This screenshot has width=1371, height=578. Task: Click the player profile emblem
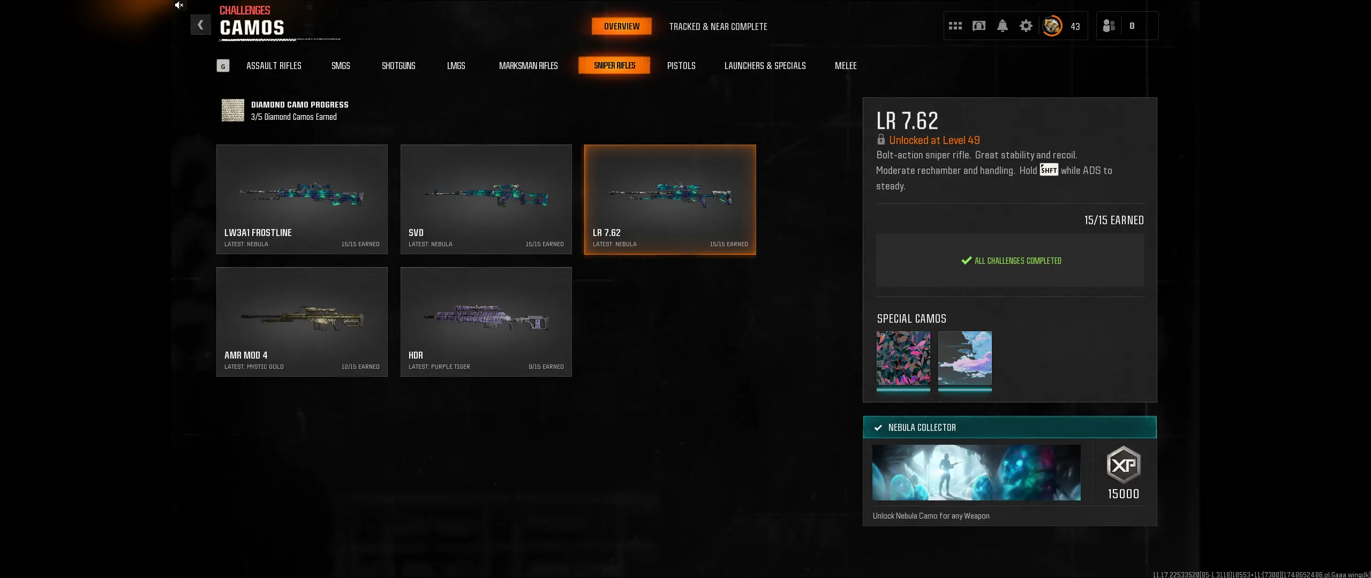pos(1052,26)
